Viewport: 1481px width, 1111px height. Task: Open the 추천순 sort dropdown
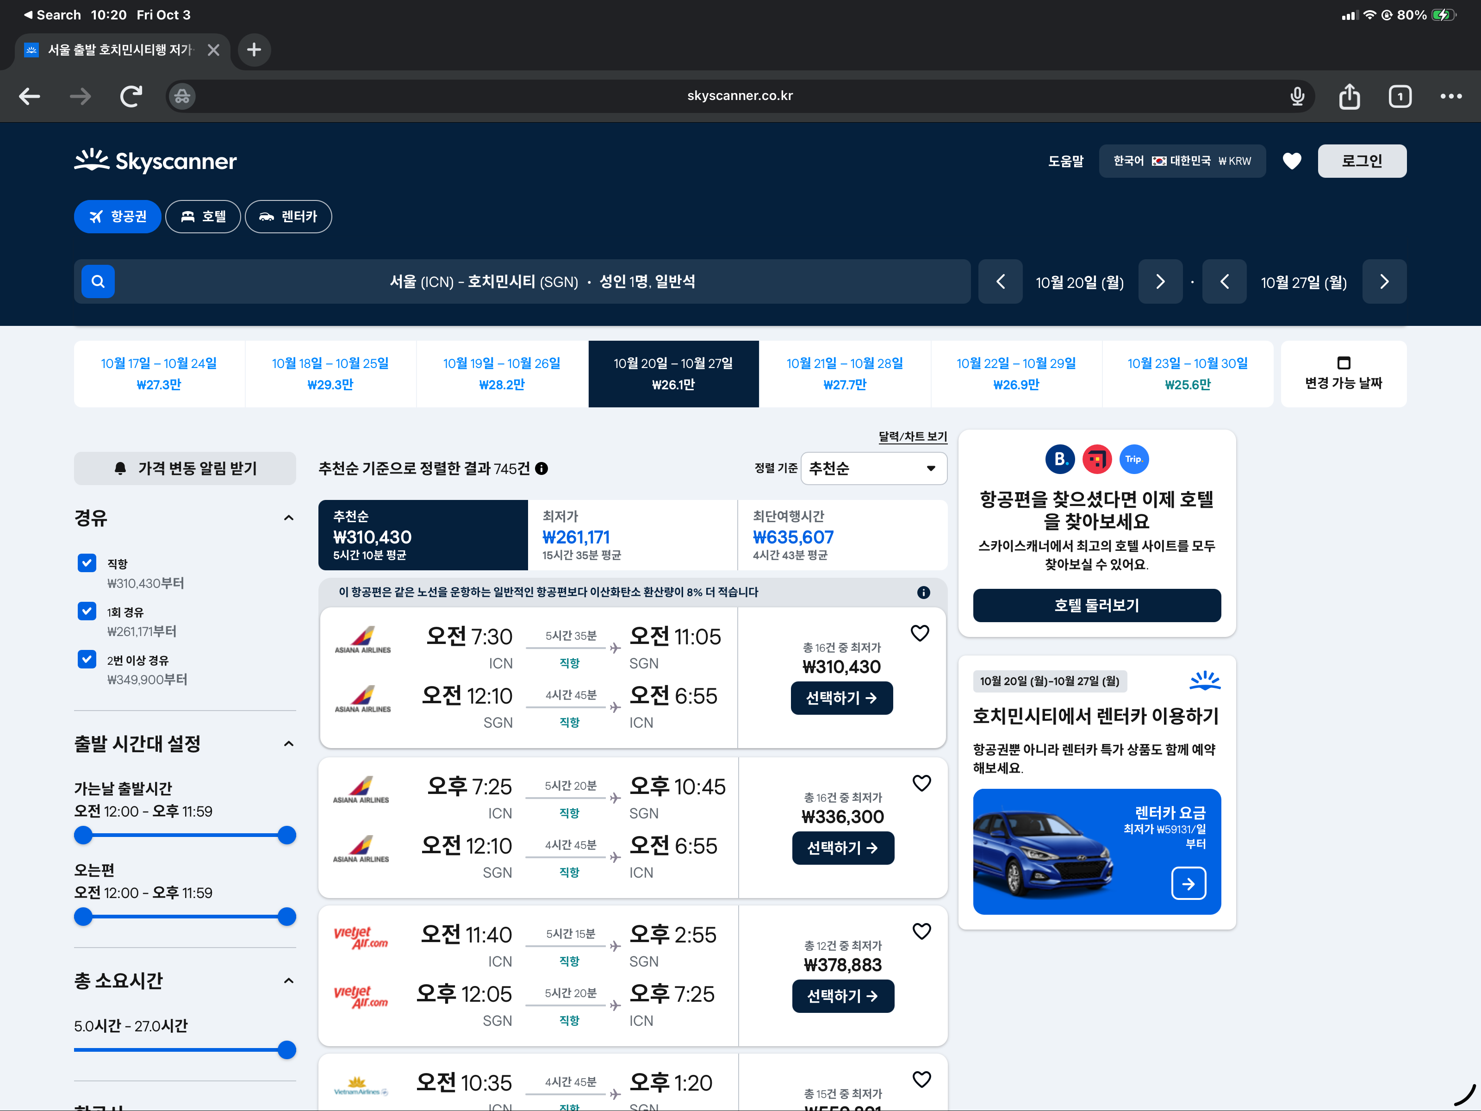click(873, 469)
